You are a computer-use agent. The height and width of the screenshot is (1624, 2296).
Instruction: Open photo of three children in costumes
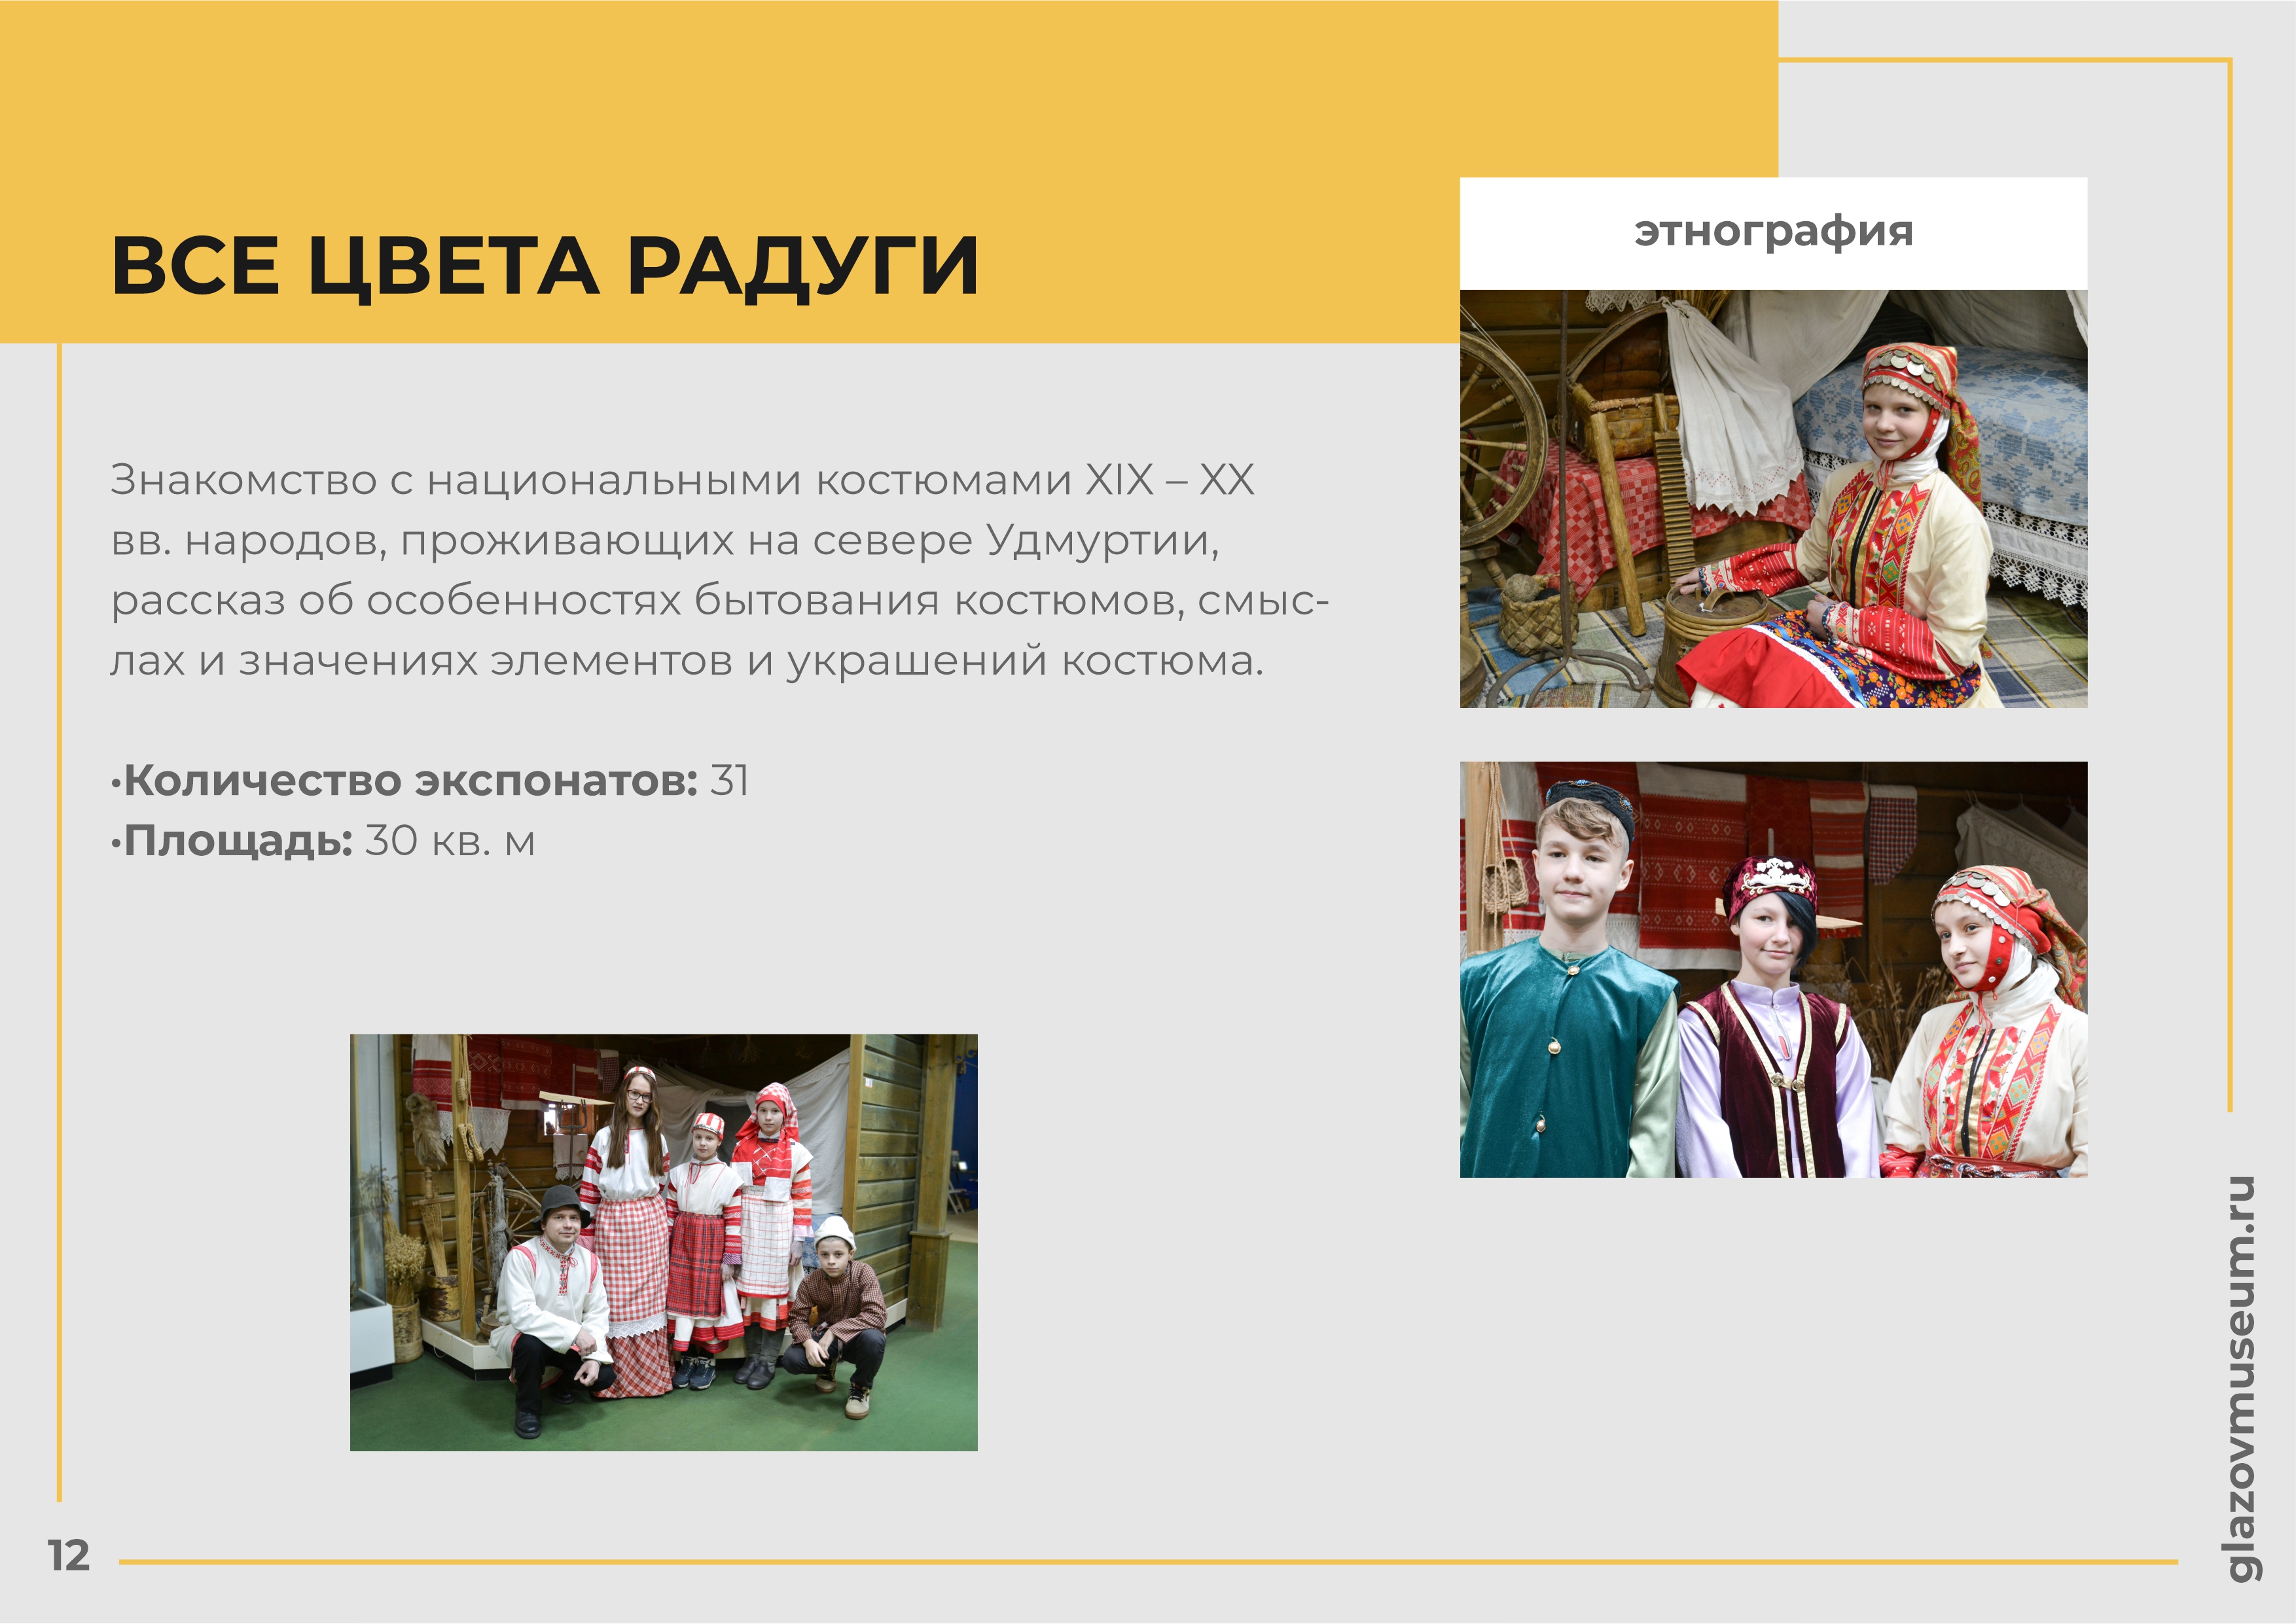[1773, 968]
